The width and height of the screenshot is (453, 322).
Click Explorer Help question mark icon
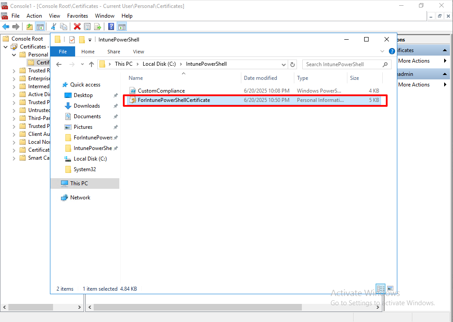(392, 51)
